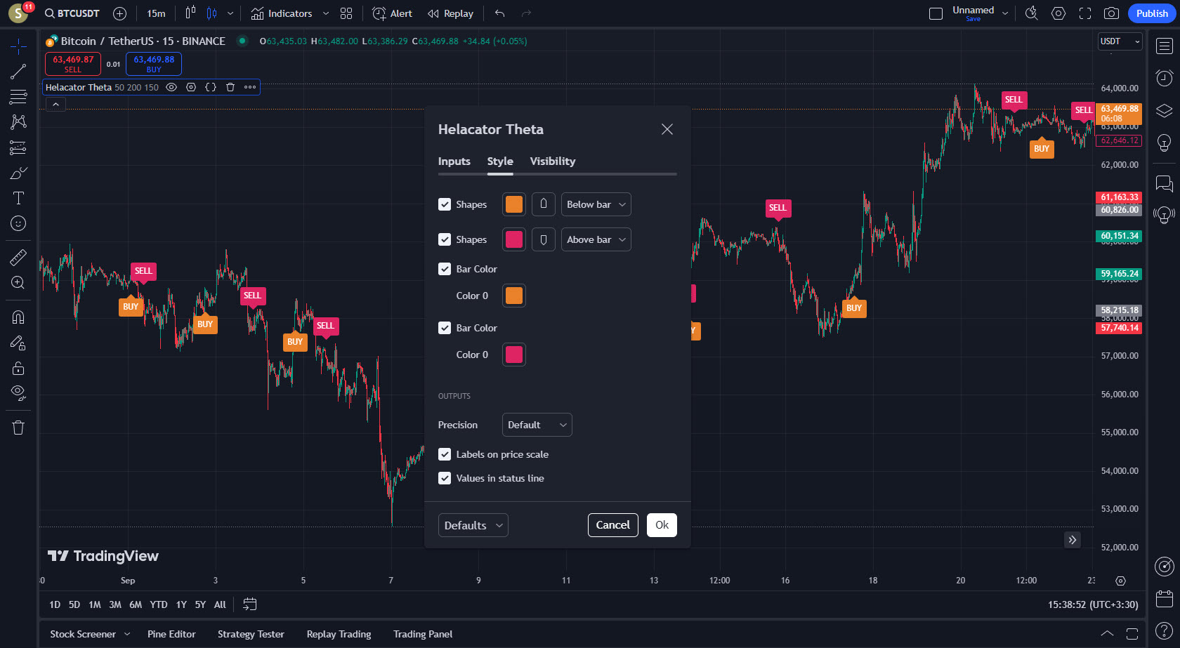Open the text annotation tool
This screenshot has height=648, width=1180.
pos(18,198)
